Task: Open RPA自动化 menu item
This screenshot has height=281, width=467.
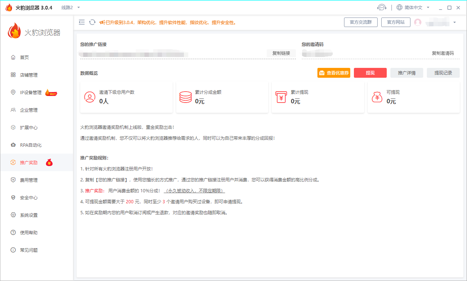Action: point(36,145)
